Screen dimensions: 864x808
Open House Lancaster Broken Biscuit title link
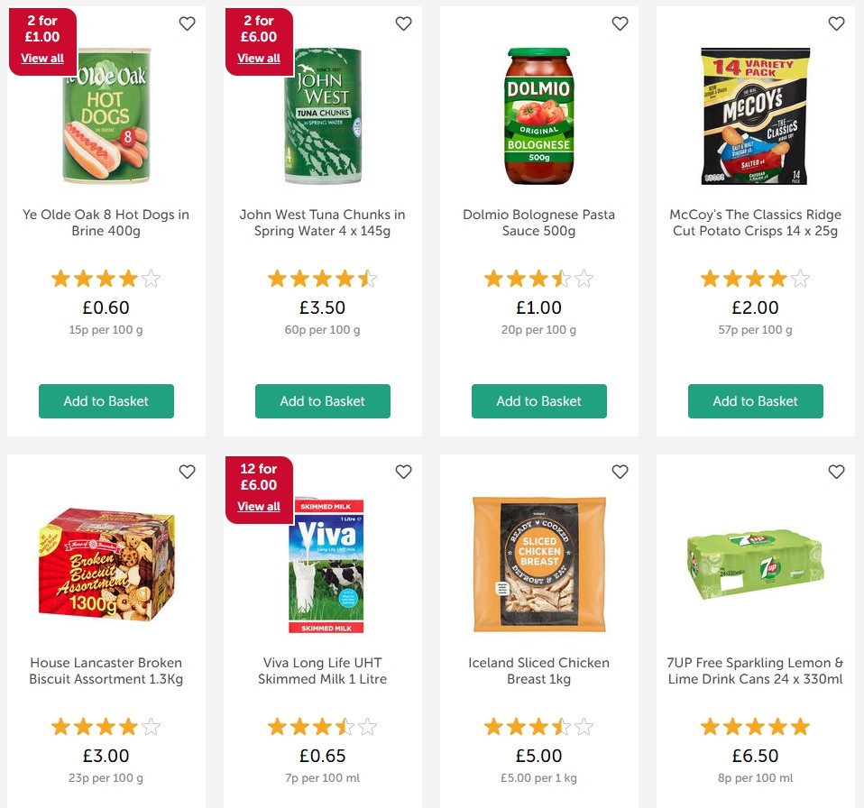106,671
